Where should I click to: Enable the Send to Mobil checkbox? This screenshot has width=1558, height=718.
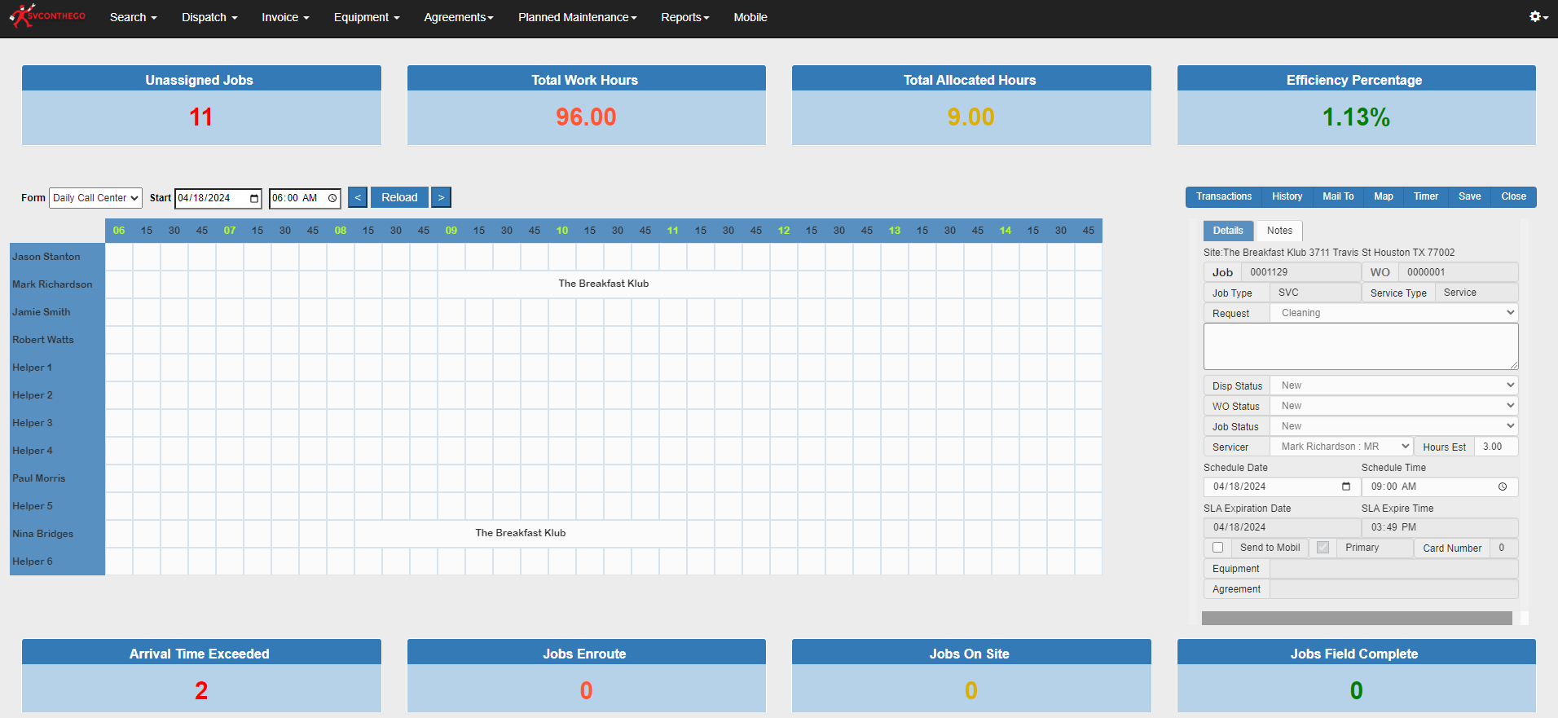click(1217, 548)
